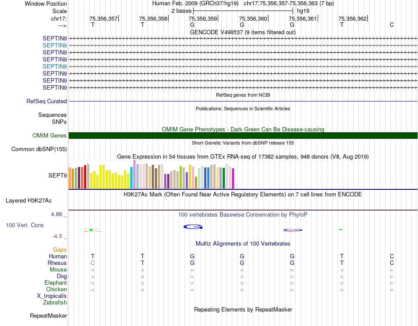Image resolution: width=418 pixels, height=326 pixels.
Task: Click the Mouse alignment row label
Action: point(58,270)
